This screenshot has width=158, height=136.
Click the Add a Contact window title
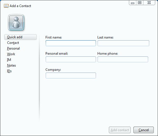point(20,6)
